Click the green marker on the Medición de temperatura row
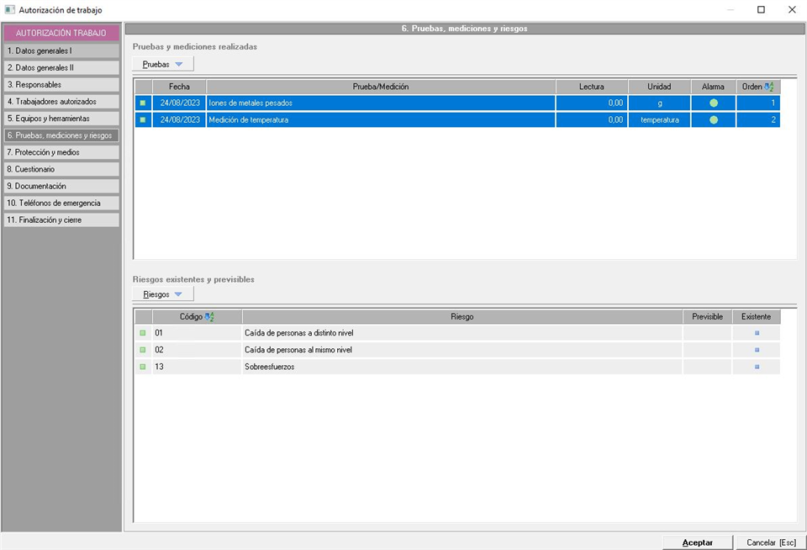This screenshot has height=550, width=807. 143,119
